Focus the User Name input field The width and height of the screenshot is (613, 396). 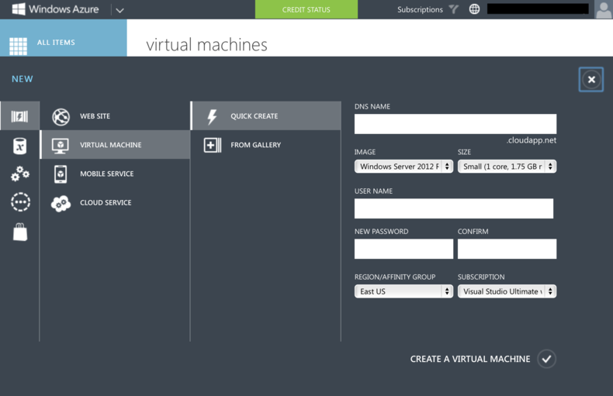point(453,208)
